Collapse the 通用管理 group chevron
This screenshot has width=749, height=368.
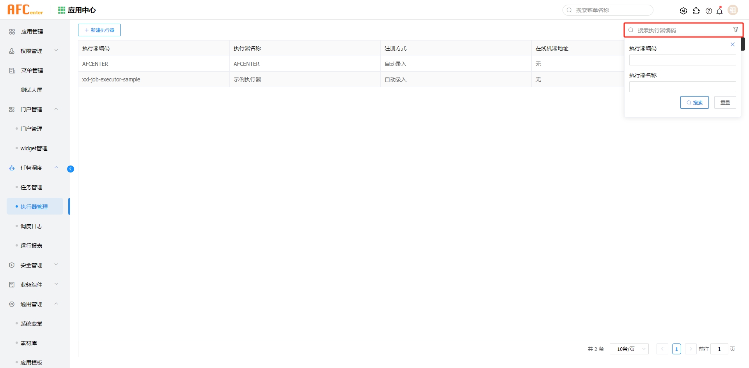pos(56,304)
